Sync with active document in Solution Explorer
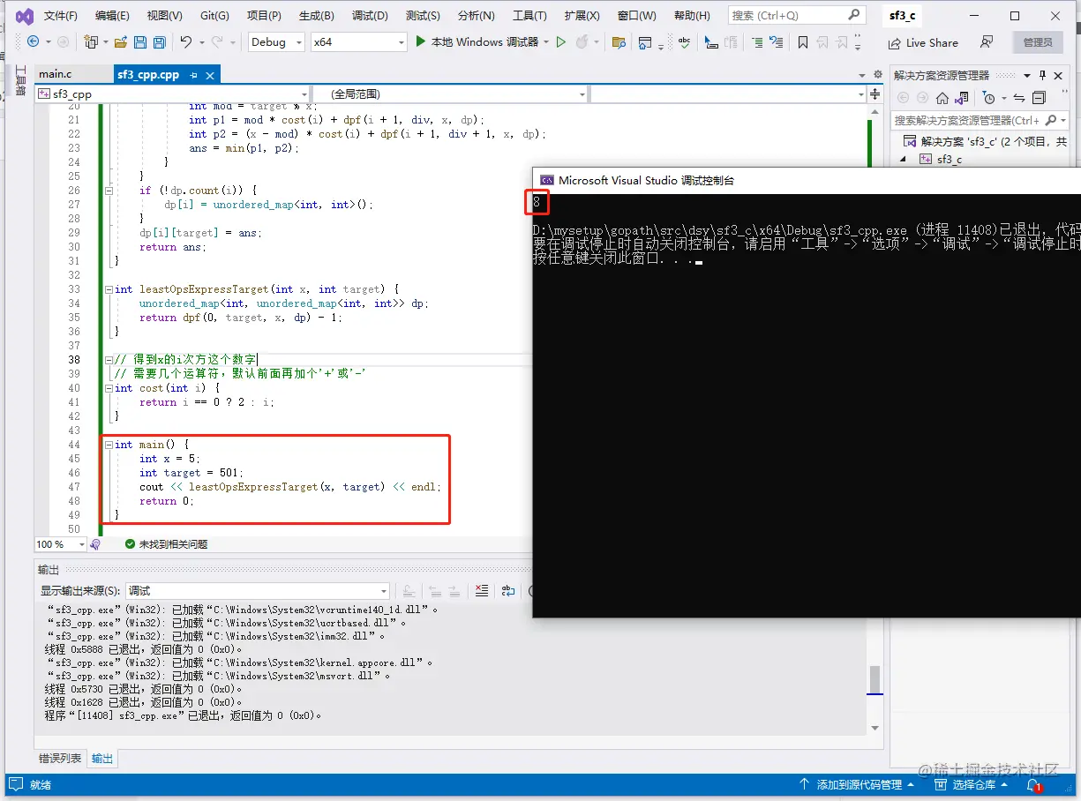The height and width of the screenshot is (801, 1081). coord(1019,98)
